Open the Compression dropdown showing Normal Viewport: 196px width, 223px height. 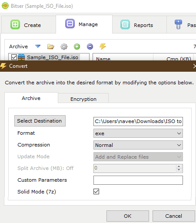(138, 145)
